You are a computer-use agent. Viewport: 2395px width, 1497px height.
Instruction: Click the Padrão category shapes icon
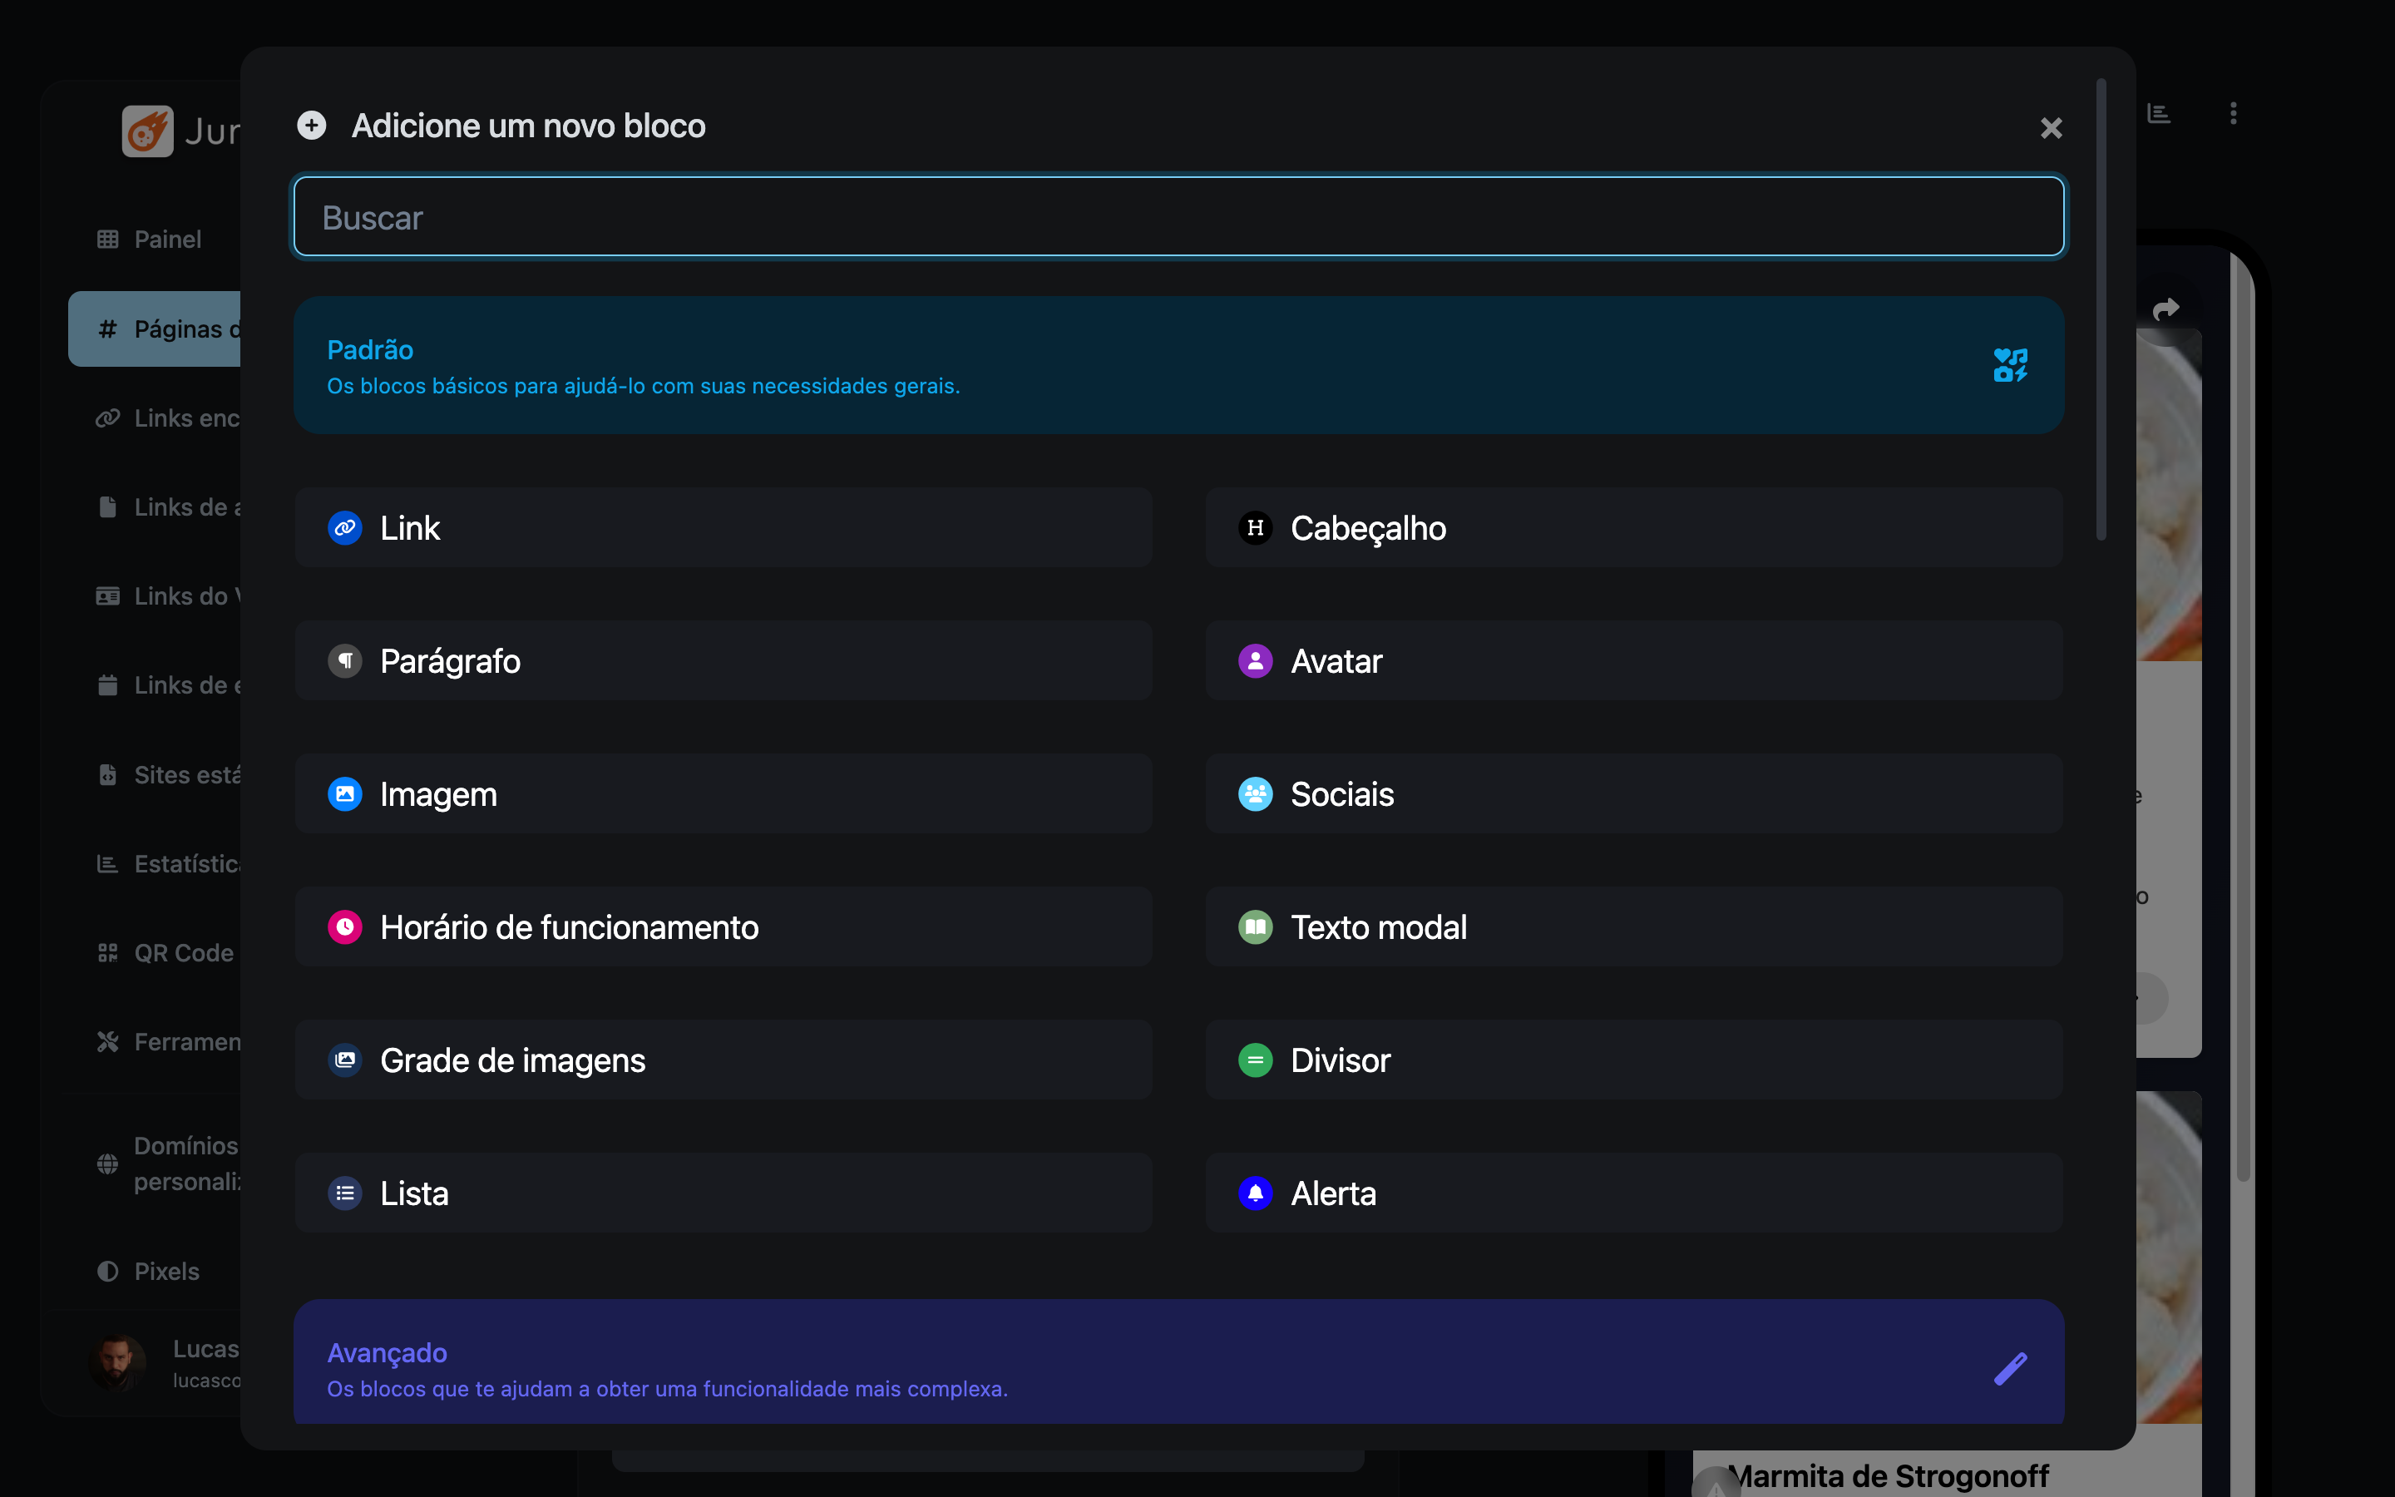2010,365
